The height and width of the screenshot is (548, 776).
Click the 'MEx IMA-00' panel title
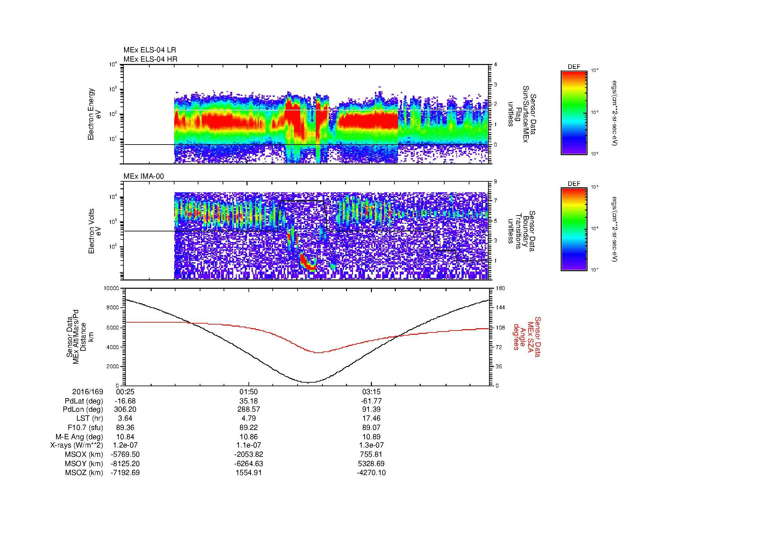point(144,176)
